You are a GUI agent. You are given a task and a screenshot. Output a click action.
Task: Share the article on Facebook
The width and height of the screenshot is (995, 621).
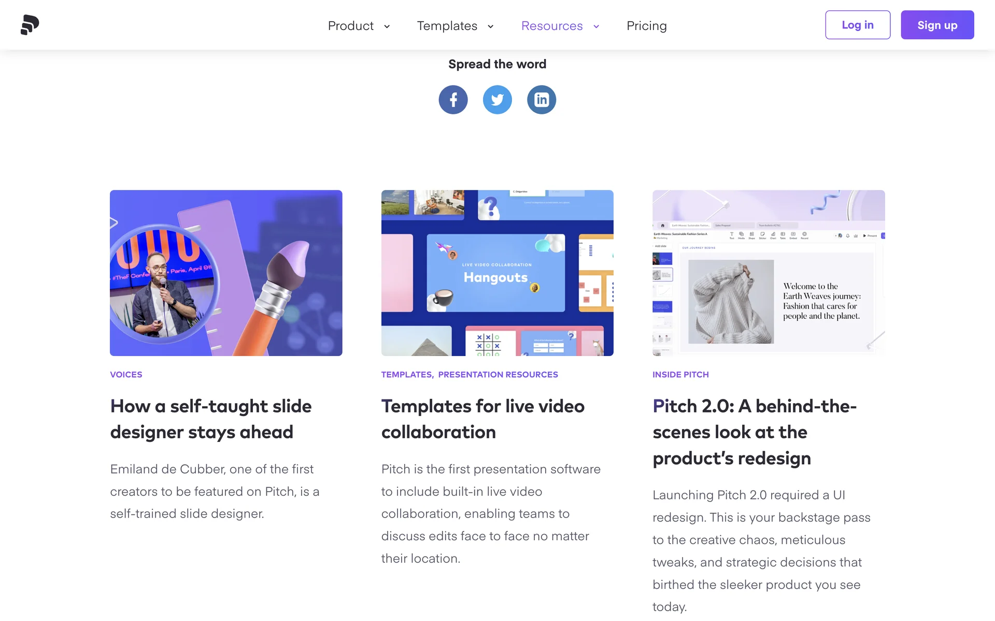point(453,99)
